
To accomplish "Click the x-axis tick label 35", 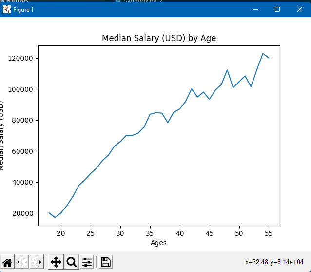I will (150, 233).
